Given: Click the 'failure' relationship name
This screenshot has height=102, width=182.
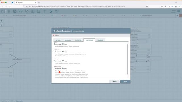Looking at the screenshot, I should pos(56,42).
